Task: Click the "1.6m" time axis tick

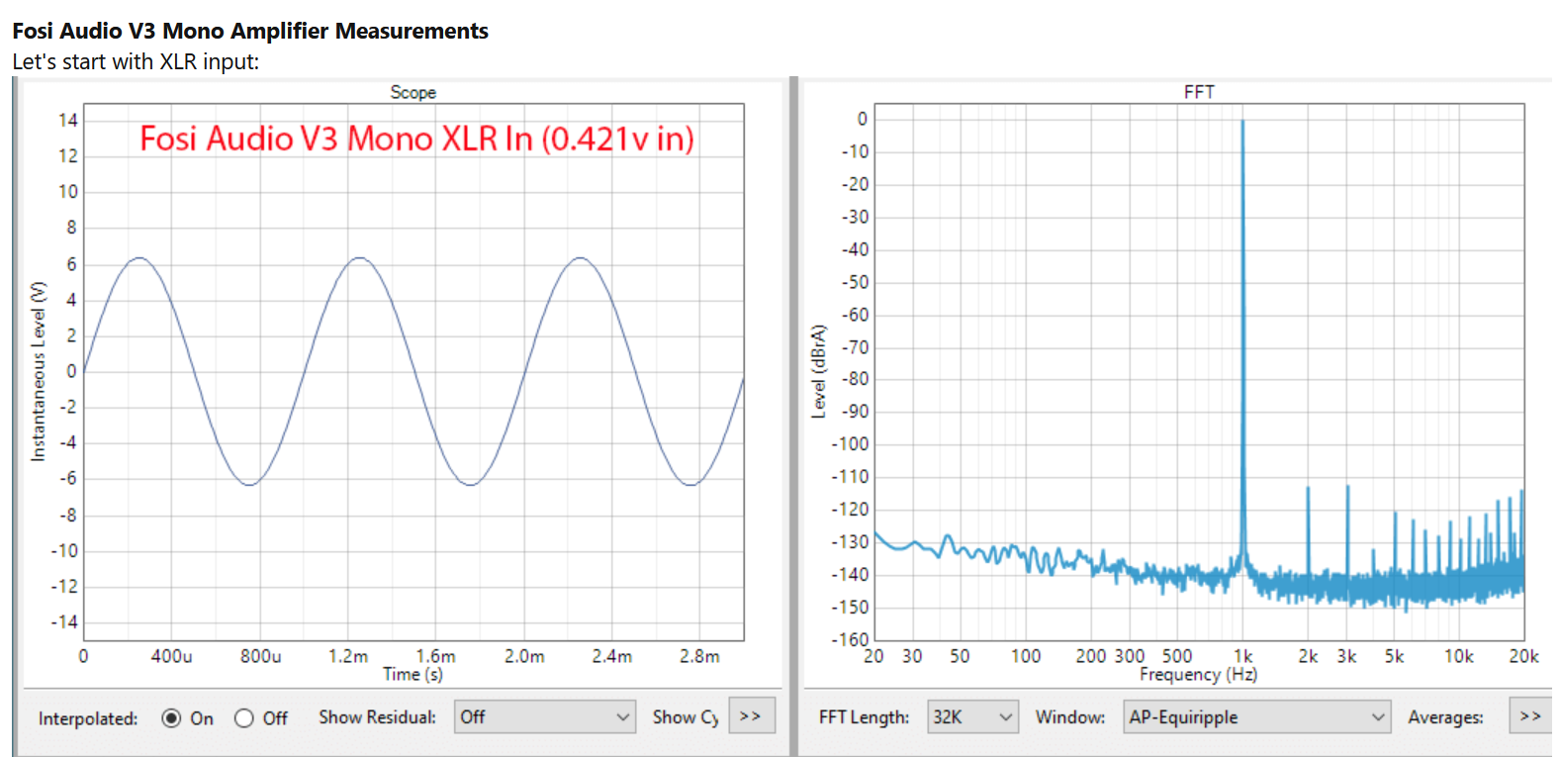Action: tap(436, 656)
